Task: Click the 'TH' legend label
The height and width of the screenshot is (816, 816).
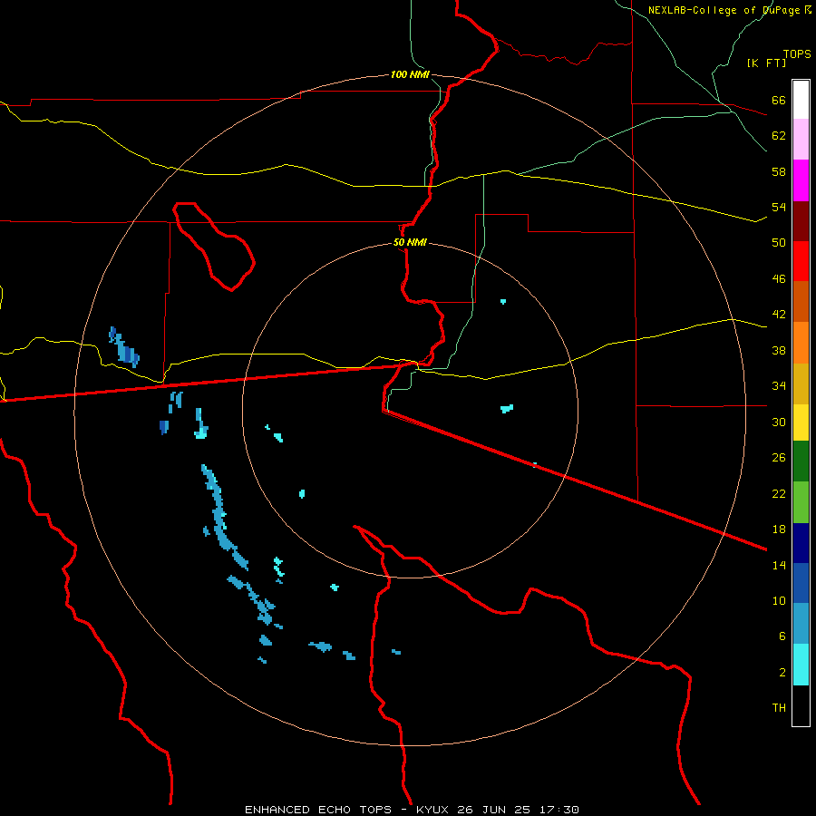Action: click(779, 707)
